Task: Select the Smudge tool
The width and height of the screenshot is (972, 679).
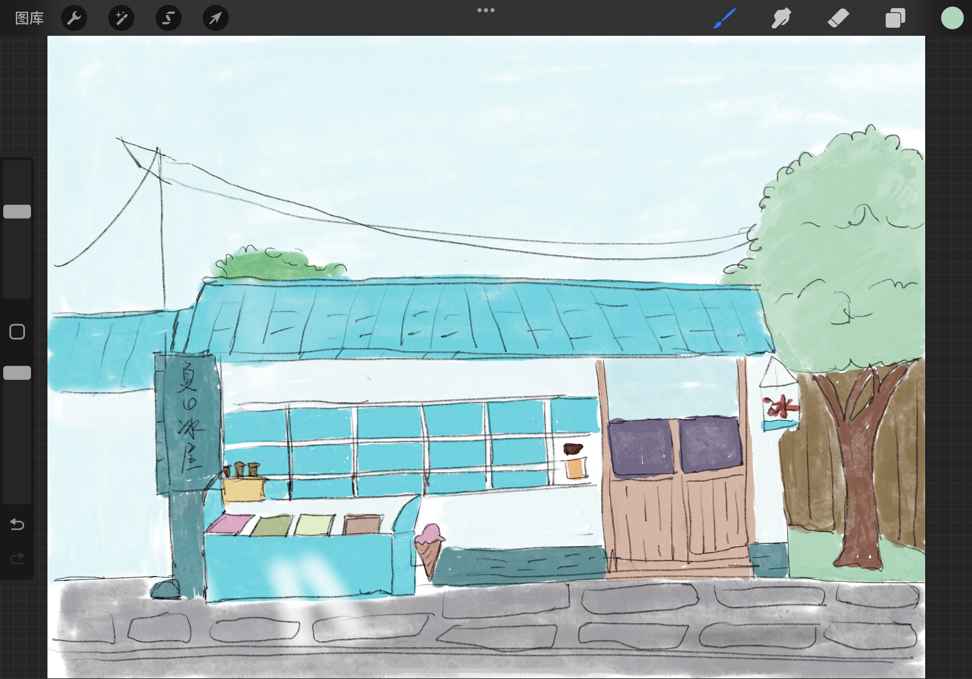Action: pyautogui.click(x=781, y=18)
